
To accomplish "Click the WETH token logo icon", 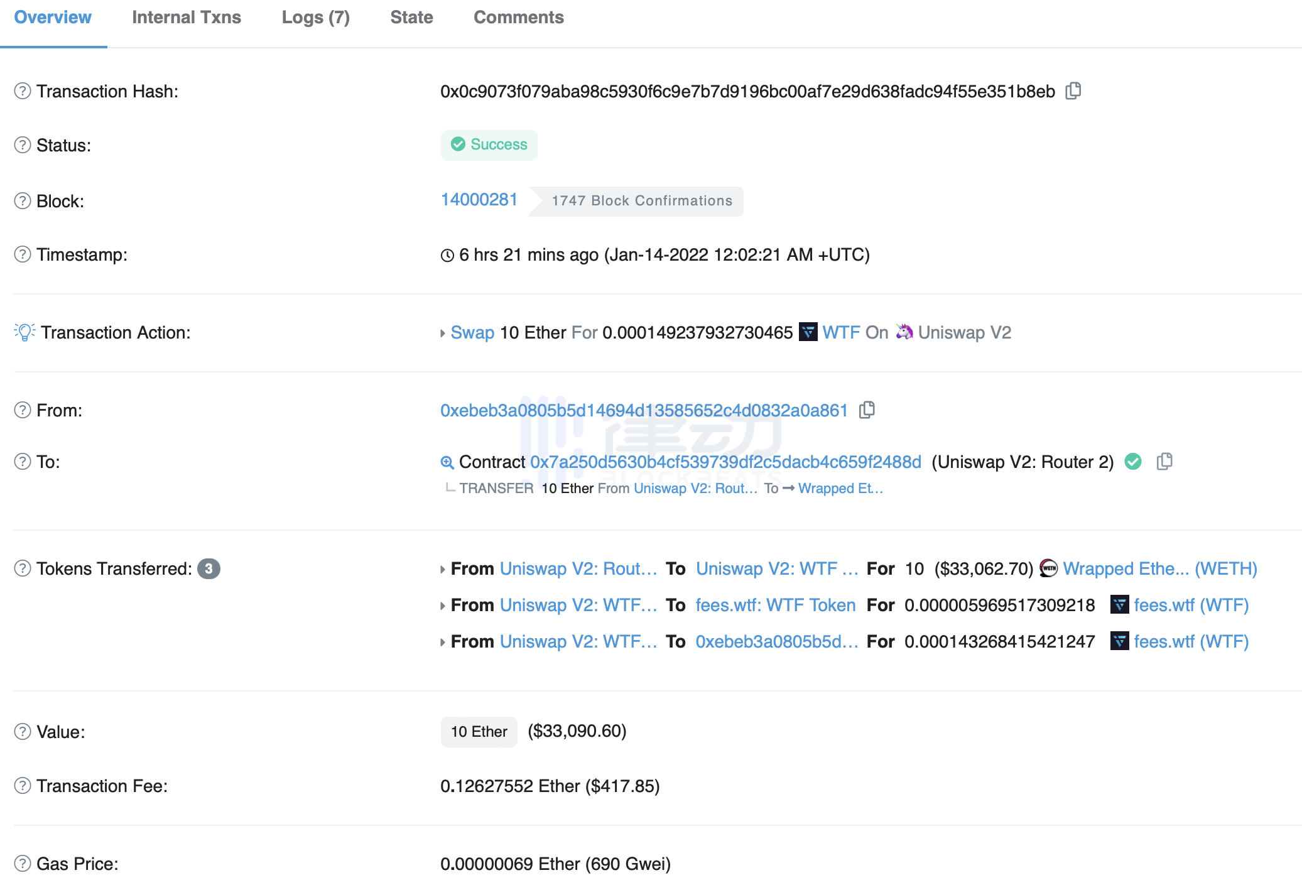I will tap(1048, 568).
